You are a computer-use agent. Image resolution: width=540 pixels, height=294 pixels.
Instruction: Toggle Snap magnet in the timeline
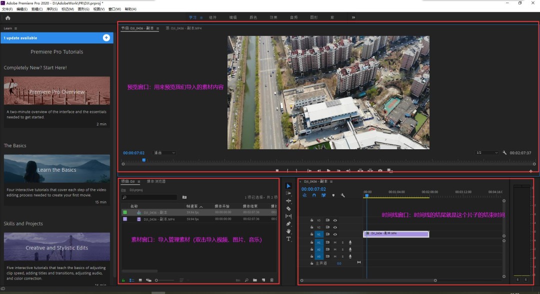coord(314,196)
